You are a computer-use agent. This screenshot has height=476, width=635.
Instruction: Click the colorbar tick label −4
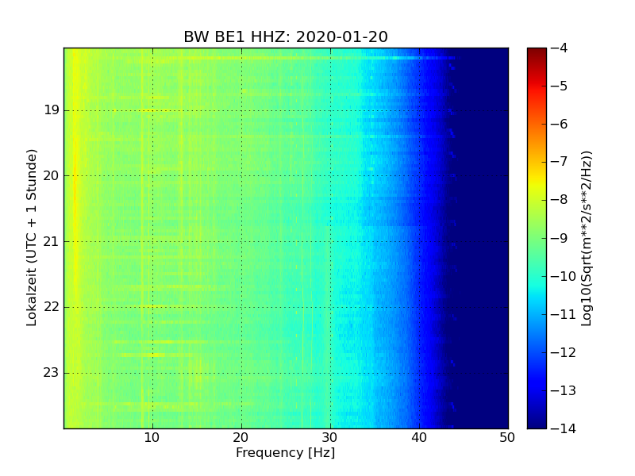tap(560, 48)
